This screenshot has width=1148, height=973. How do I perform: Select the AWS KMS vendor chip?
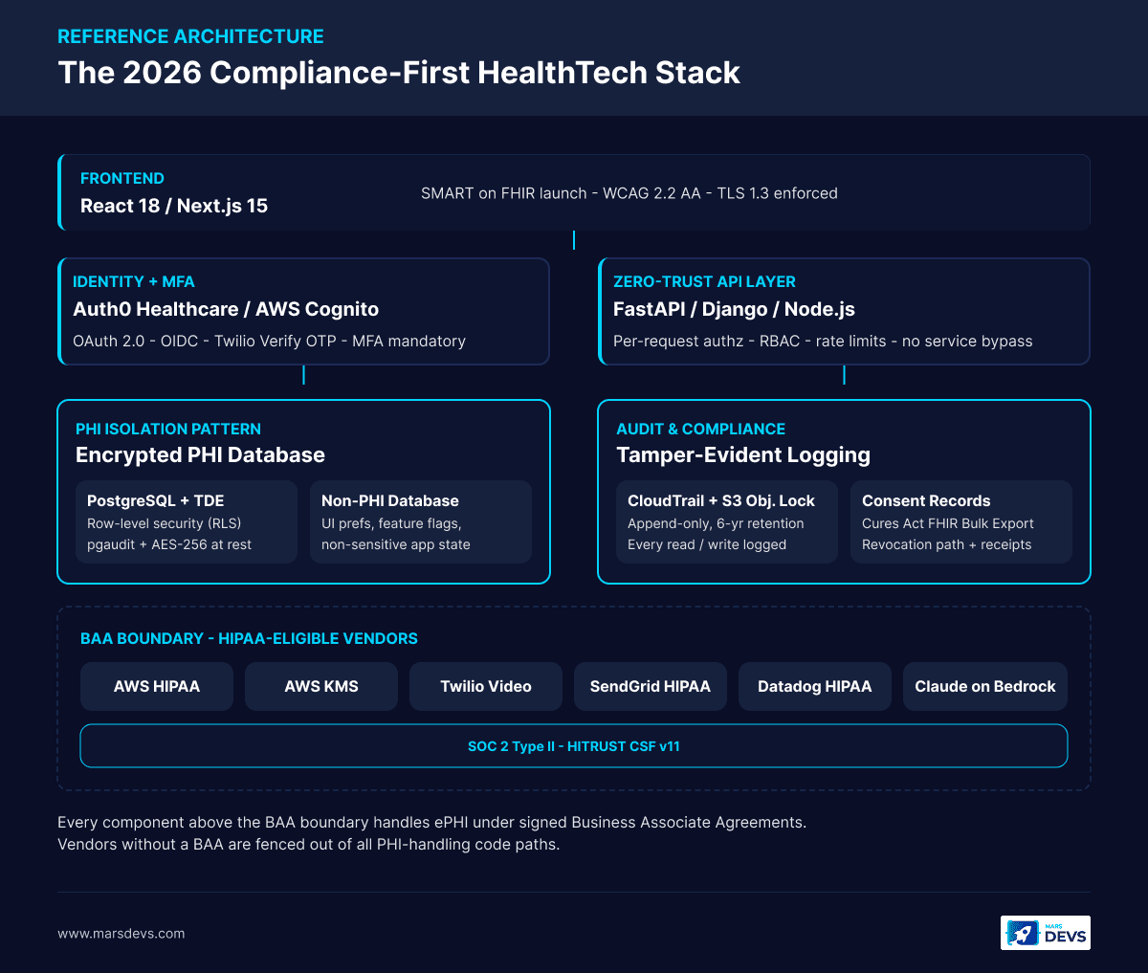pyautogui.click(x=321, y=686)
